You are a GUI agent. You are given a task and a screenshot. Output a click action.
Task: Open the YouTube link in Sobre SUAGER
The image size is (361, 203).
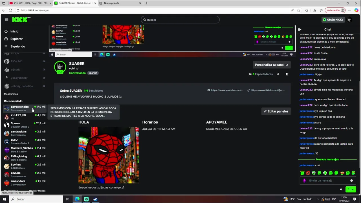point(225,90)
